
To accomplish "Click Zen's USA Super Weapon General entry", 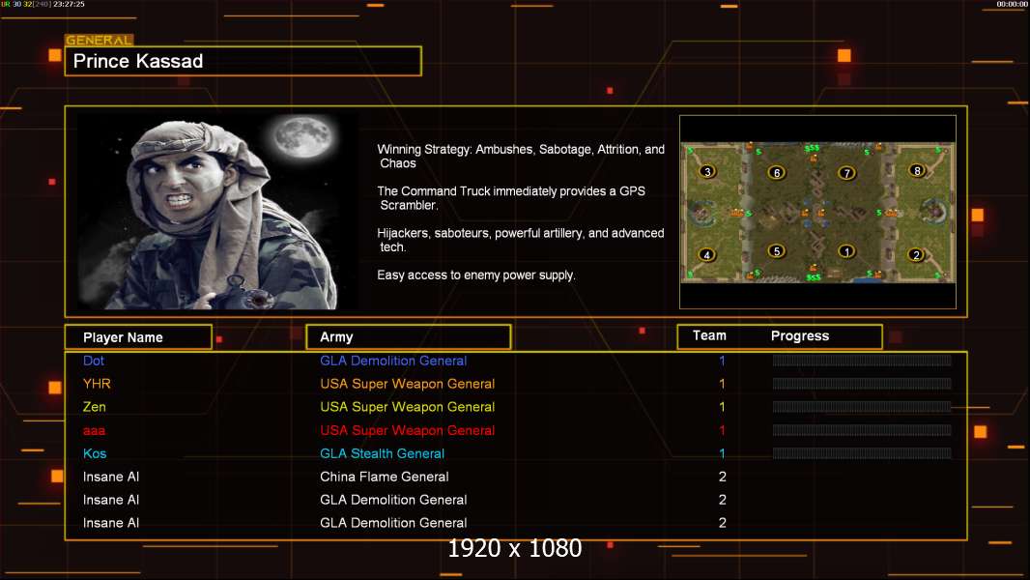I will tap(408, 407).
